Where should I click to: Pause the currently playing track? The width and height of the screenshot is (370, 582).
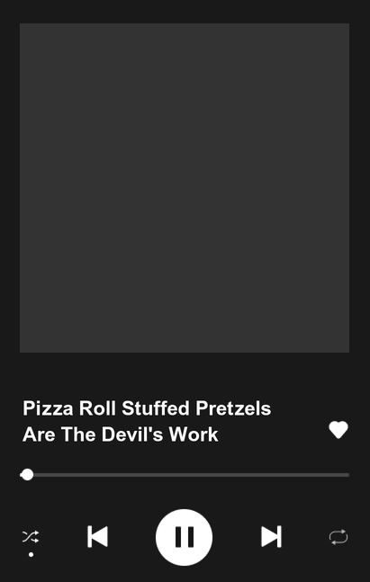click(x=185, y=537)
